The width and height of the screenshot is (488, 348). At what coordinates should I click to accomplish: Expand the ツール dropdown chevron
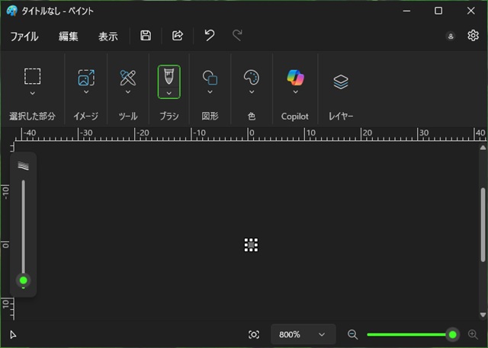click(128, 91)
